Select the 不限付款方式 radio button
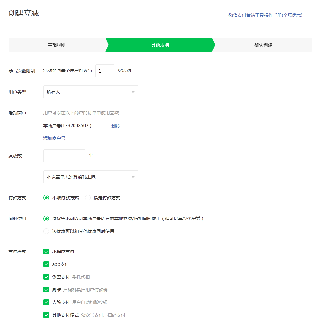This screenshot has height=322, width=315. [46, 198]
